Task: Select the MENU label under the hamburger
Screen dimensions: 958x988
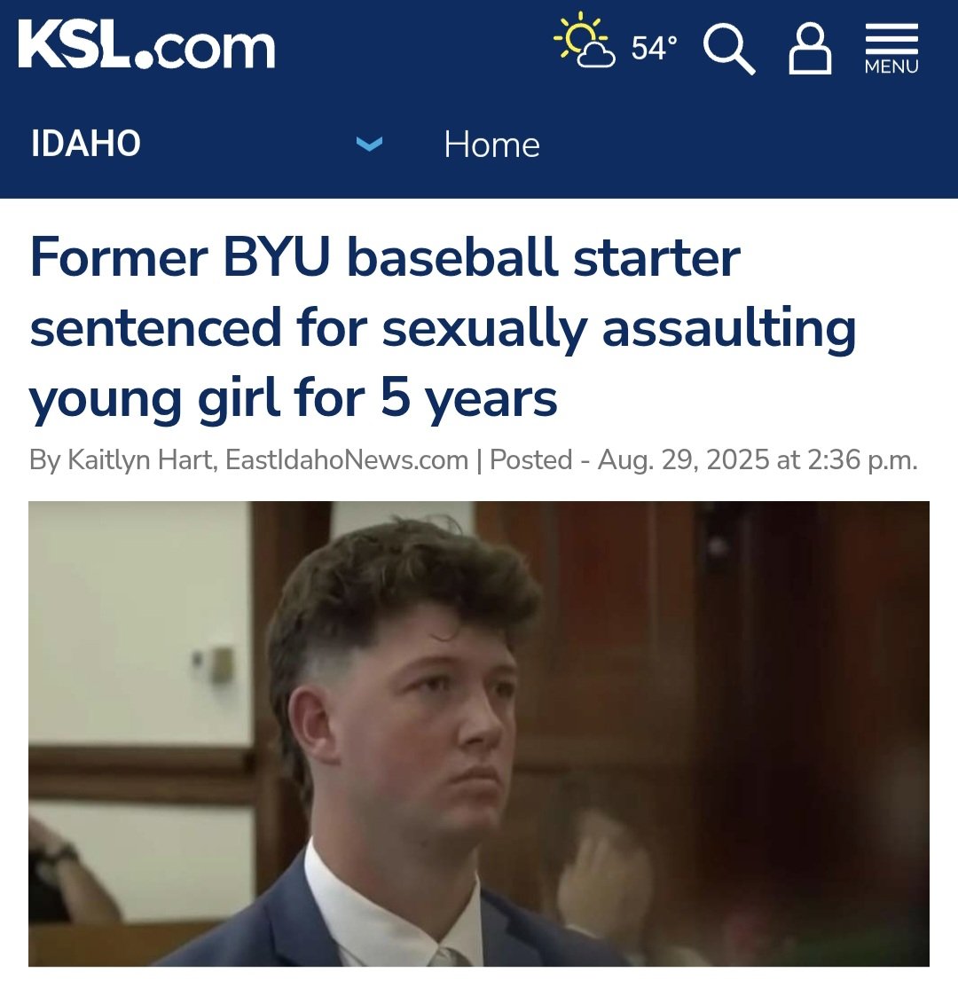Action: click(891, 67)
